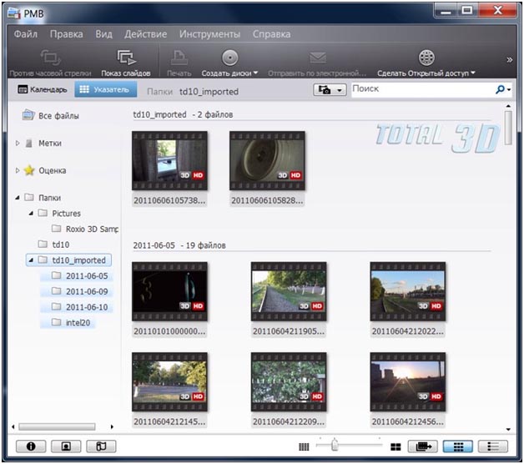
Task: Click group header '2011-06-05 - 19 файлов'
Action: 179,245
